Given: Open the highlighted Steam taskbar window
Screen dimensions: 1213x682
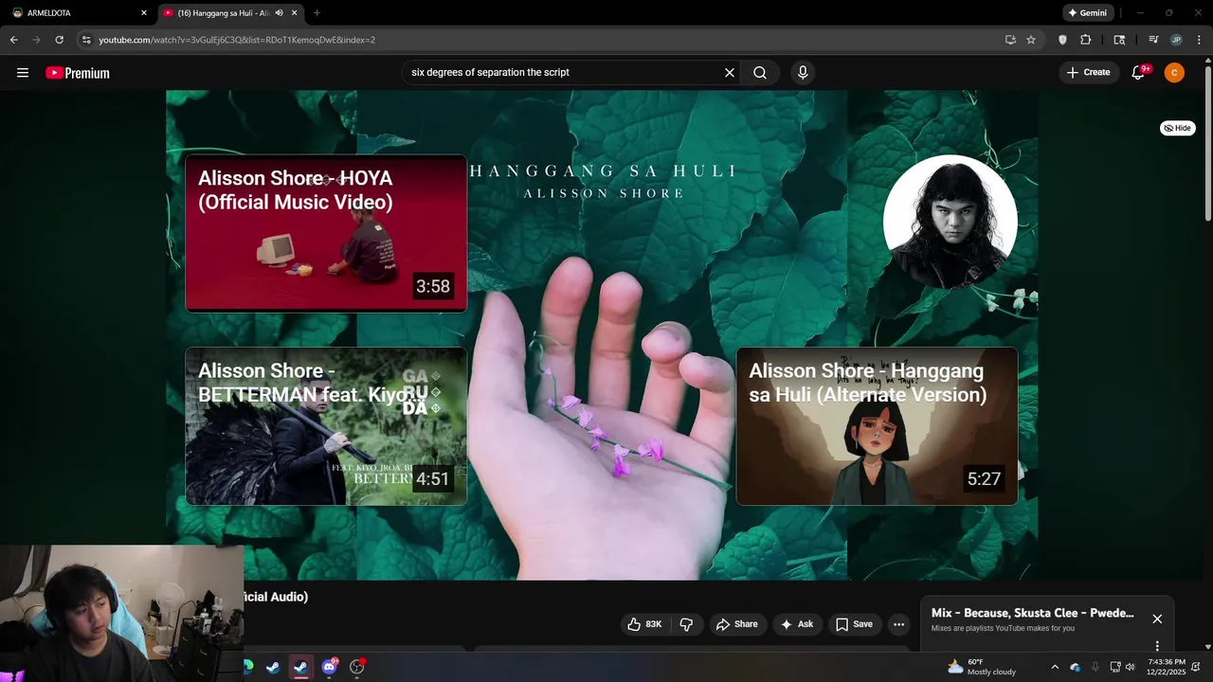Looking at the screenshot, I should pos(300,667).
